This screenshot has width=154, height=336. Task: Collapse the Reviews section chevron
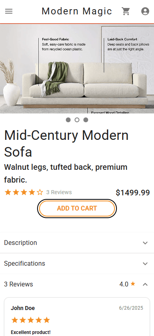(145, 284)
